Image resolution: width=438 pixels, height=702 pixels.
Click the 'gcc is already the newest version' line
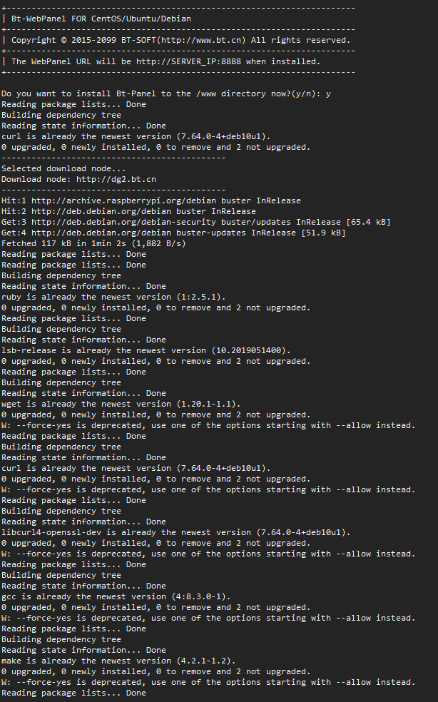pos(116,597)
